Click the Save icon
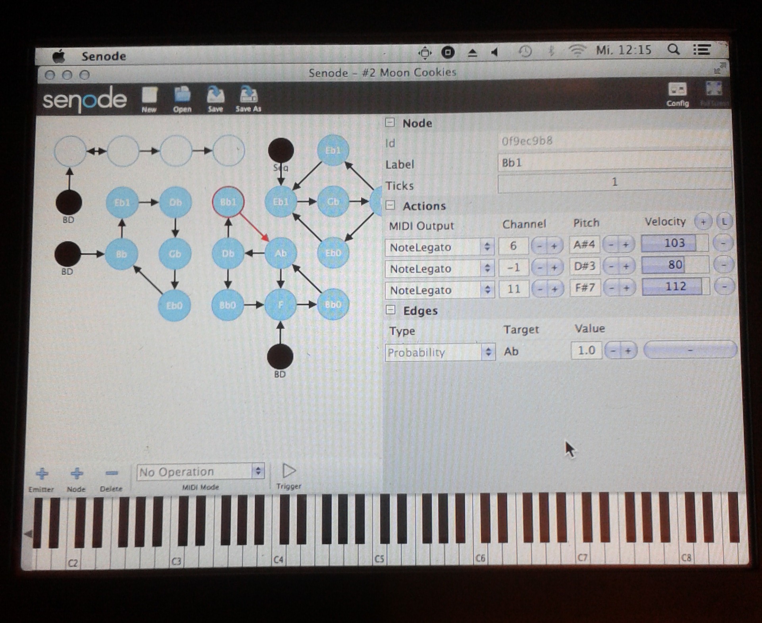 coord(215,96)
